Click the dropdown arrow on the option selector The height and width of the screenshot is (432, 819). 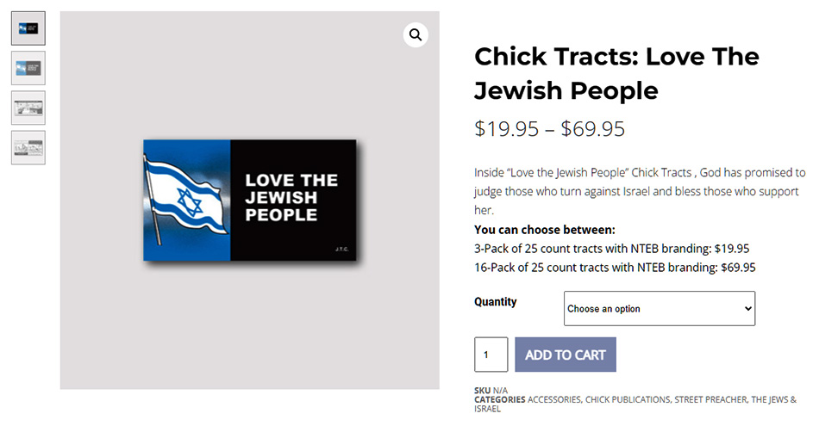click(x=747, y=309)
